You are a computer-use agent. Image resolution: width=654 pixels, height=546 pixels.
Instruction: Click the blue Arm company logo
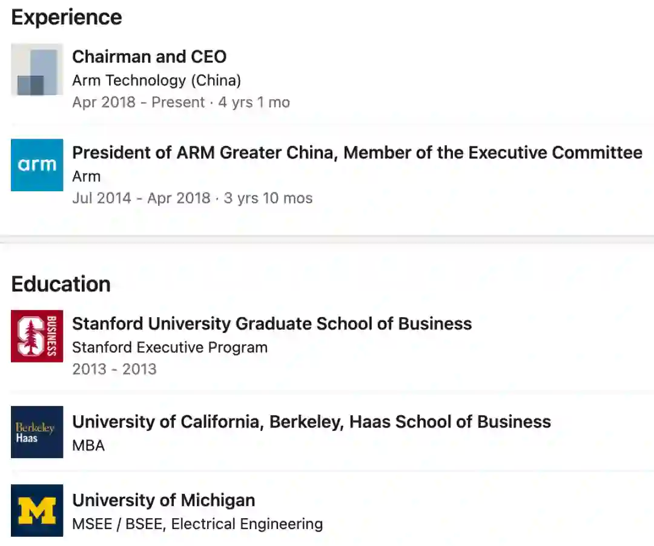point(37,165)
